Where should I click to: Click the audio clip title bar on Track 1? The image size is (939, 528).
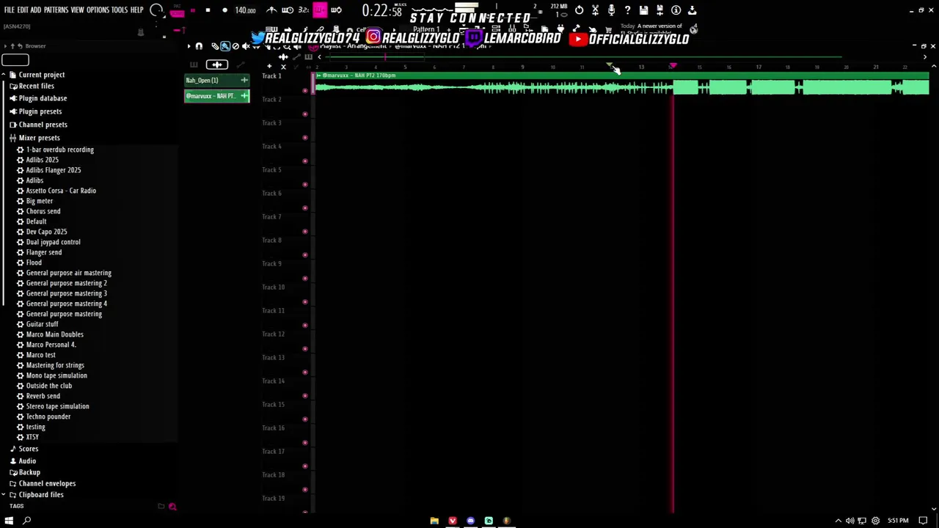(622, 76)
